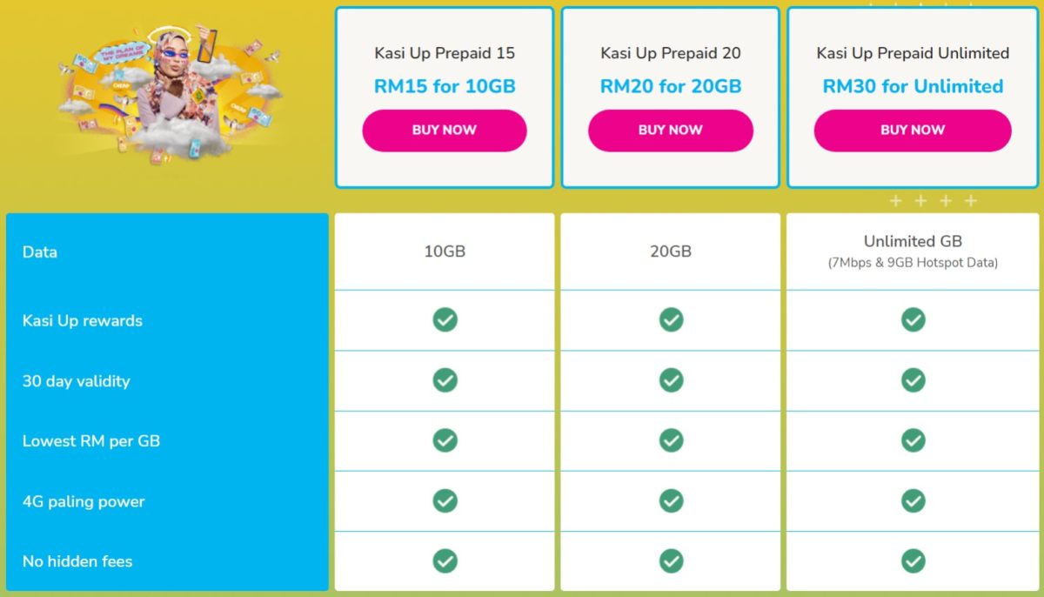This screenshot has width=1044, height=597.
Task: Click Buy Now for Kasi Up Prepaid Unlimited
Action: click(x=913, y=131)
